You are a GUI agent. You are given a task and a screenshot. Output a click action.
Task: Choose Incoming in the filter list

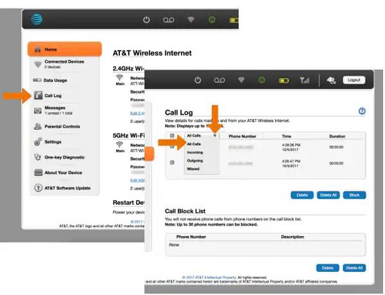[x=195, y=152]
